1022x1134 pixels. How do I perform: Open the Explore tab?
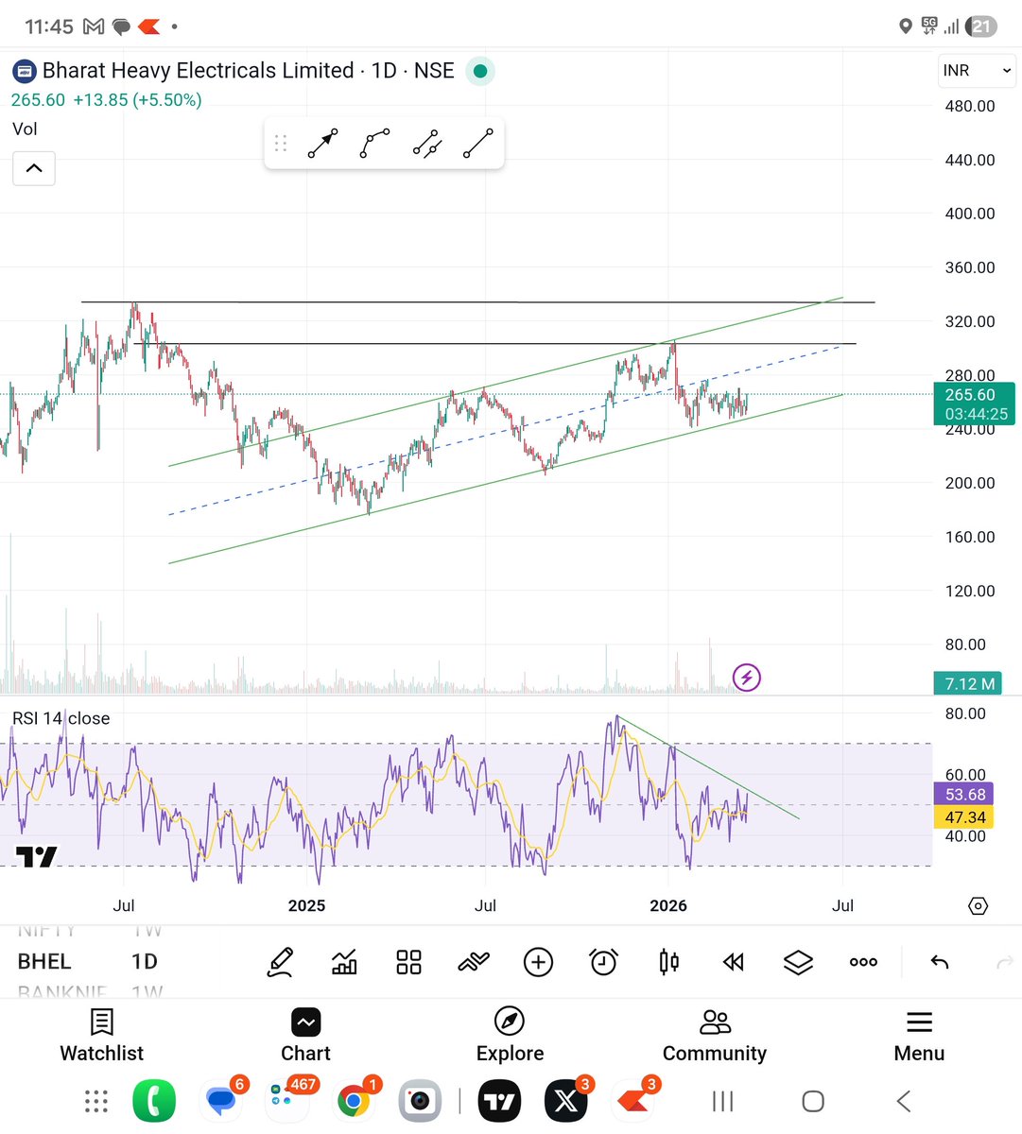click(x=510, y=1036)
